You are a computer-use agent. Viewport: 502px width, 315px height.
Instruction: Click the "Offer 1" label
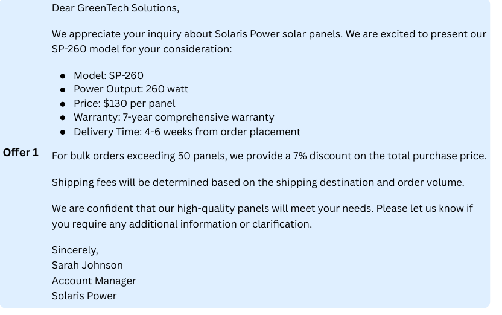[x=21, y=153]
